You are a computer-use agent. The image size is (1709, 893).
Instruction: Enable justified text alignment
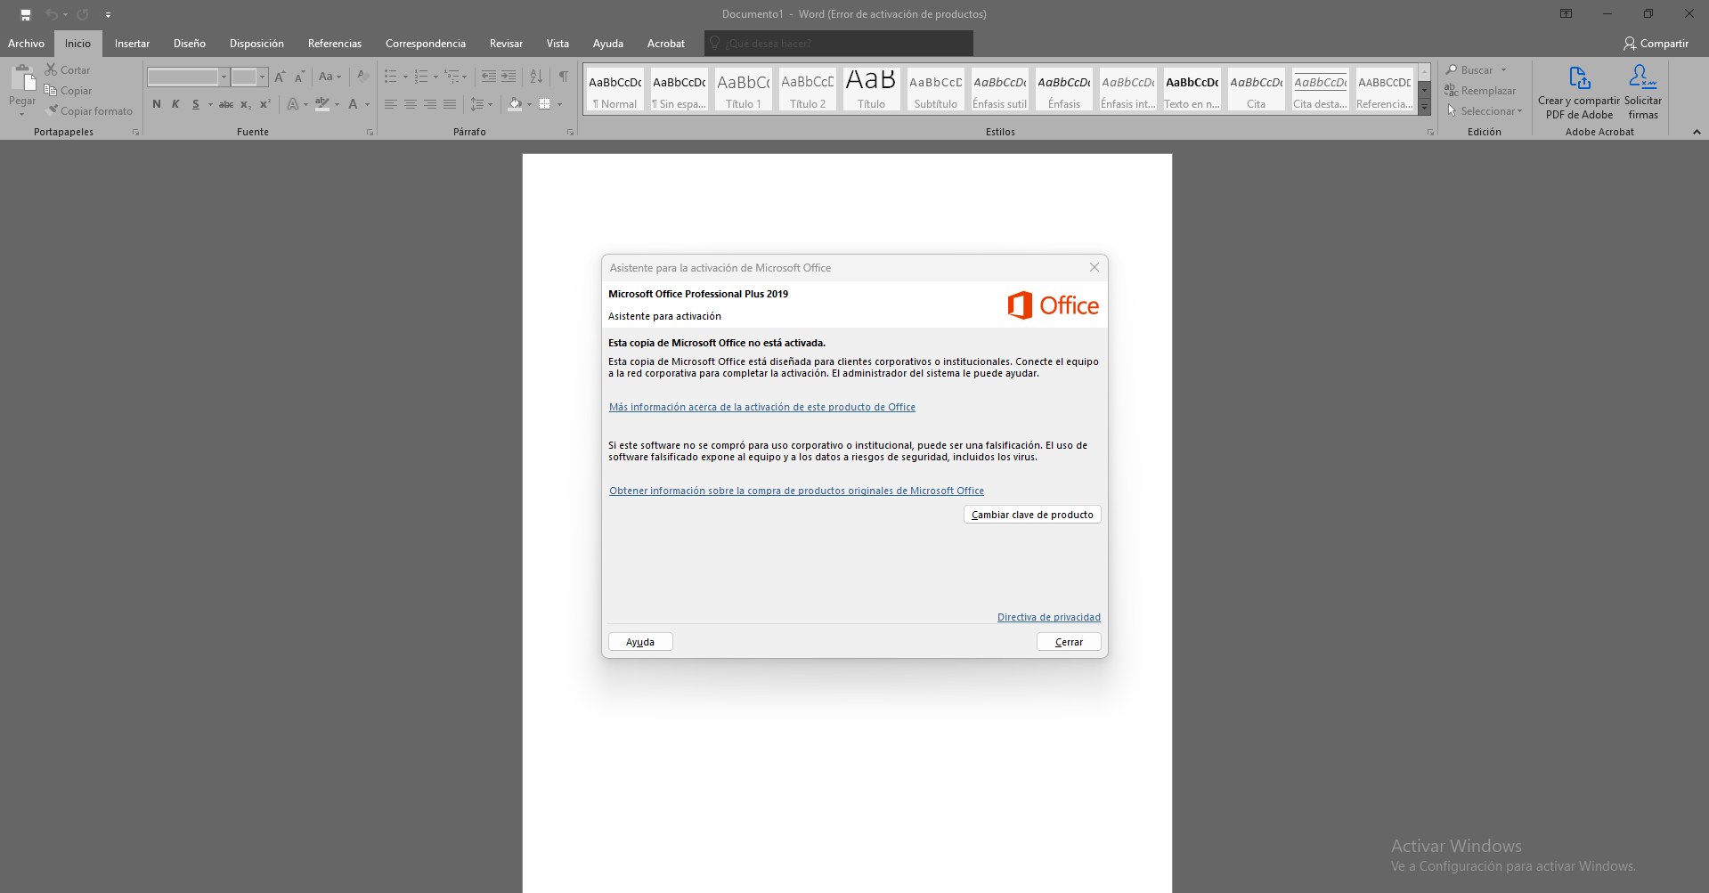[x=450, y=104]
